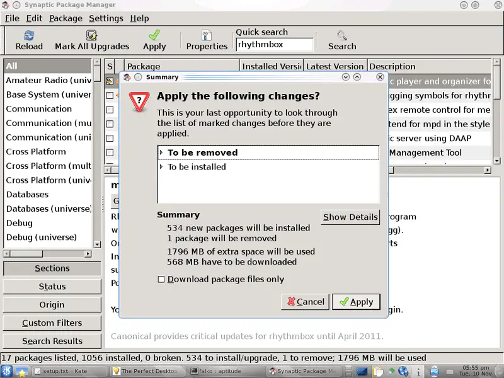Click the down arrow of the package list scrollbar

496,161
